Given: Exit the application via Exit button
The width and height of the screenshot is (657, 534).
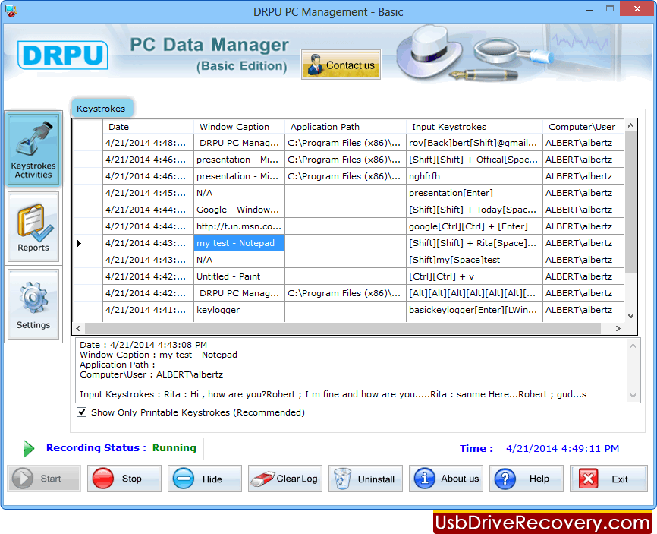Looking at the screenshot, I should (x=608, y=479).
